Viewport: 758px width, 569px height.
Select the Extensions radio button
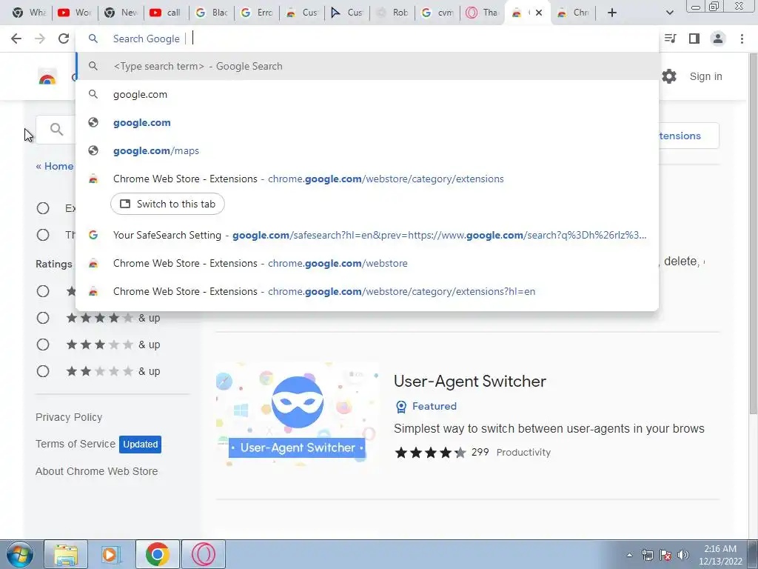(43, 208)
